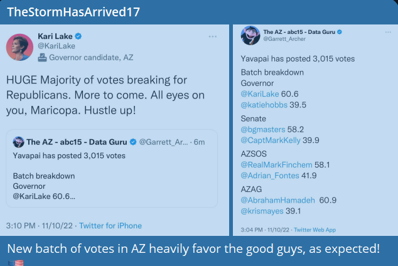Viewport: 398px width, 266px height.
Task: Open the @KariLake handle under Kari Lake's name
Action: point(56,47)
